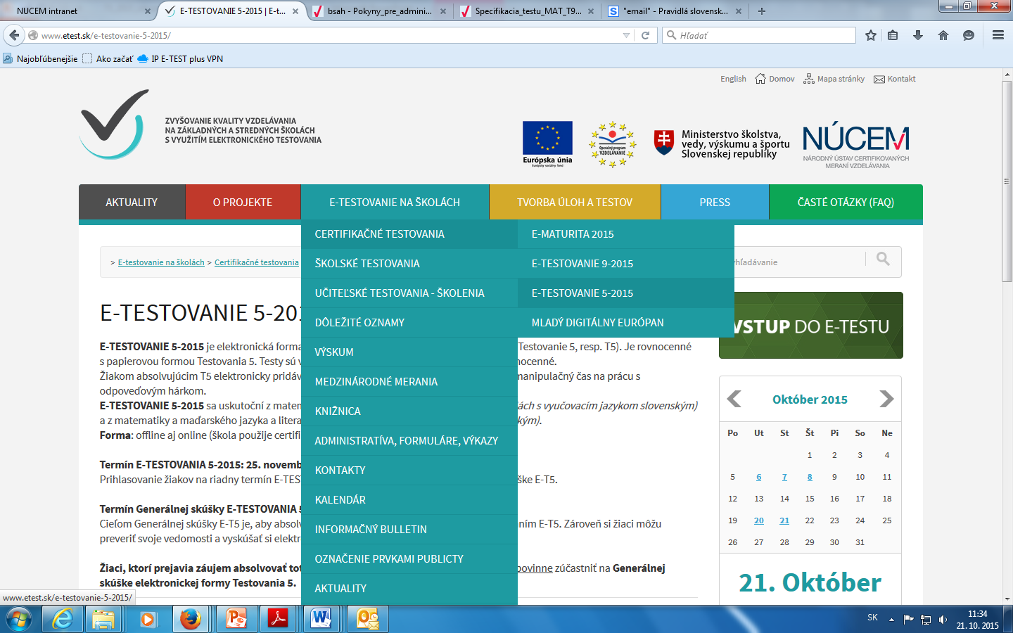Open ČASTÉ OTÁZKY (FAQ) section
The image size is (1013, 633).
(846, 202)
